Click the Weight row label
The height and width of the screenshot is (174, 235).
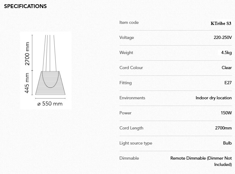tap(126, 53)
